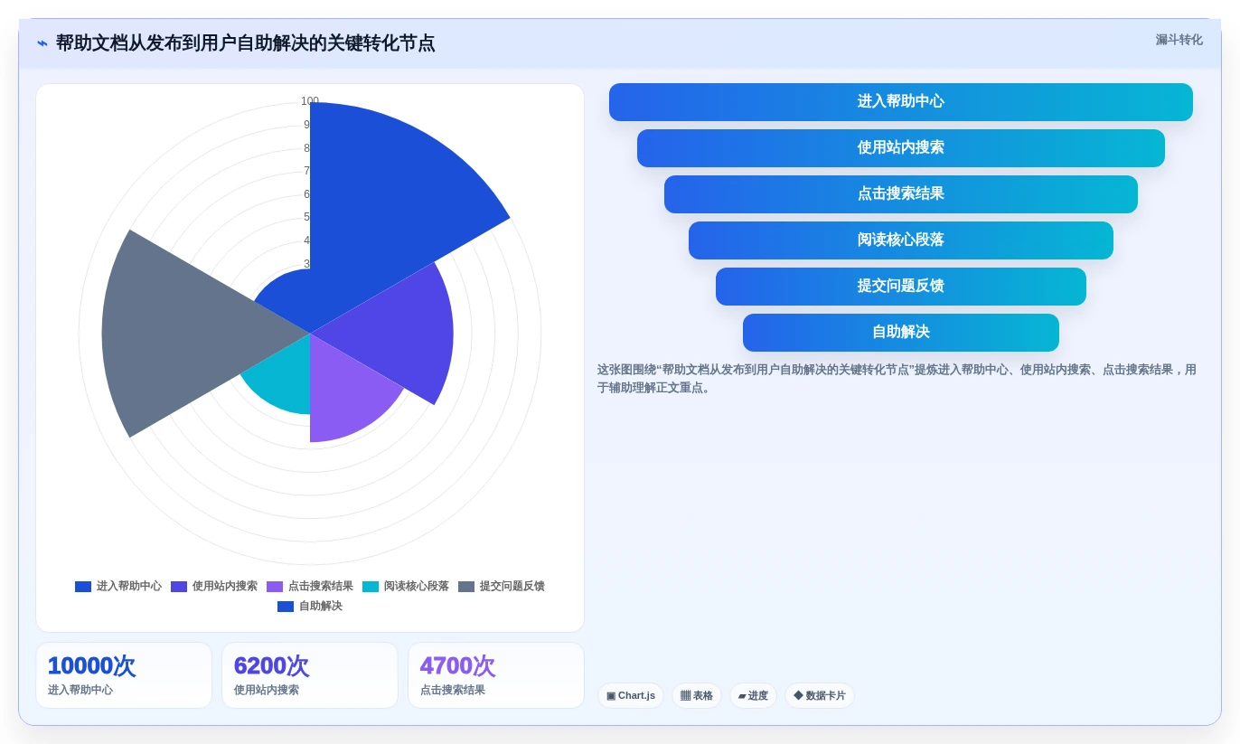Open the 10000次 stat card
Image resolution: width=1240 pixels, height=744 pixels.
(x=124, y=675)
